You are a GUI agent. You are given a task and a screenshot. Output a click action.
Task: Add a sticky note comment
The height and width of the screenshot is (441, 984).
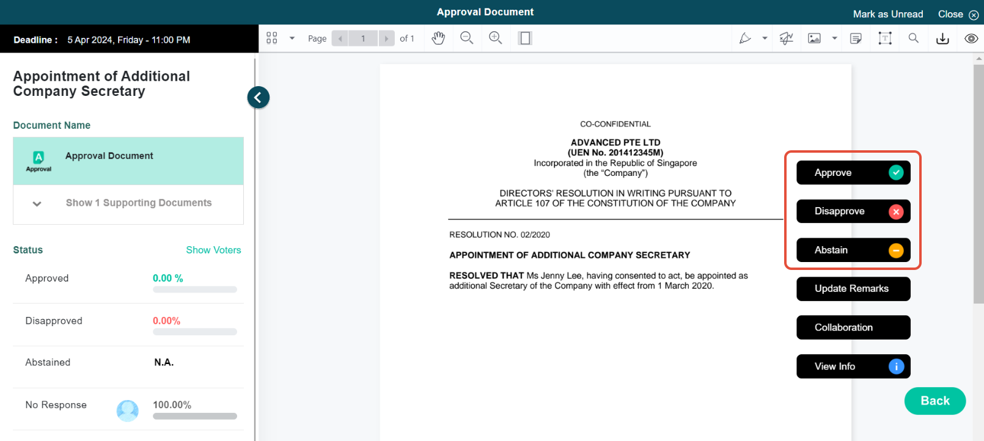(856, 38)
